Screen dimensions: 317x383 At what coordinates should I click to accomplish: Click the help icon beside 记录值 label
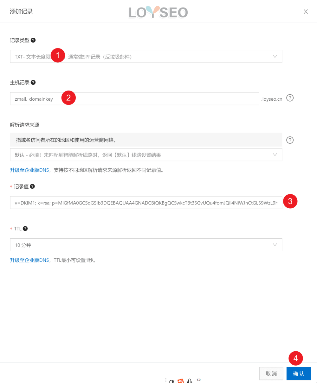[x=33, y=186]
